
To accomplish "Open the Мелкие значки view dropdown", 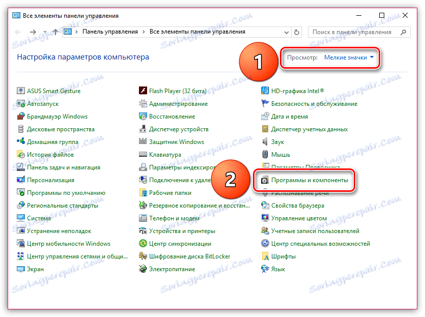I will [x=349, y=57].
